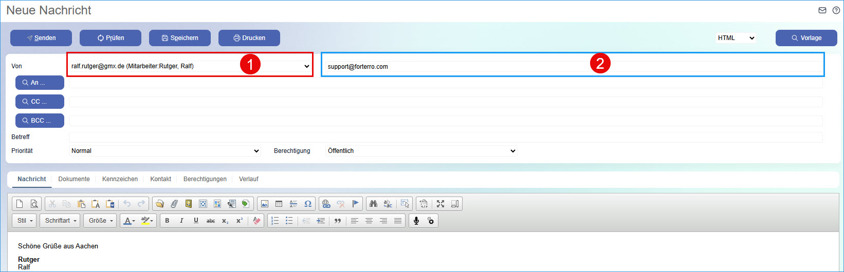Open the Größe font size dropdown
Screen dimensions: 844x272
pyautogui.click(x=100, y=221)
